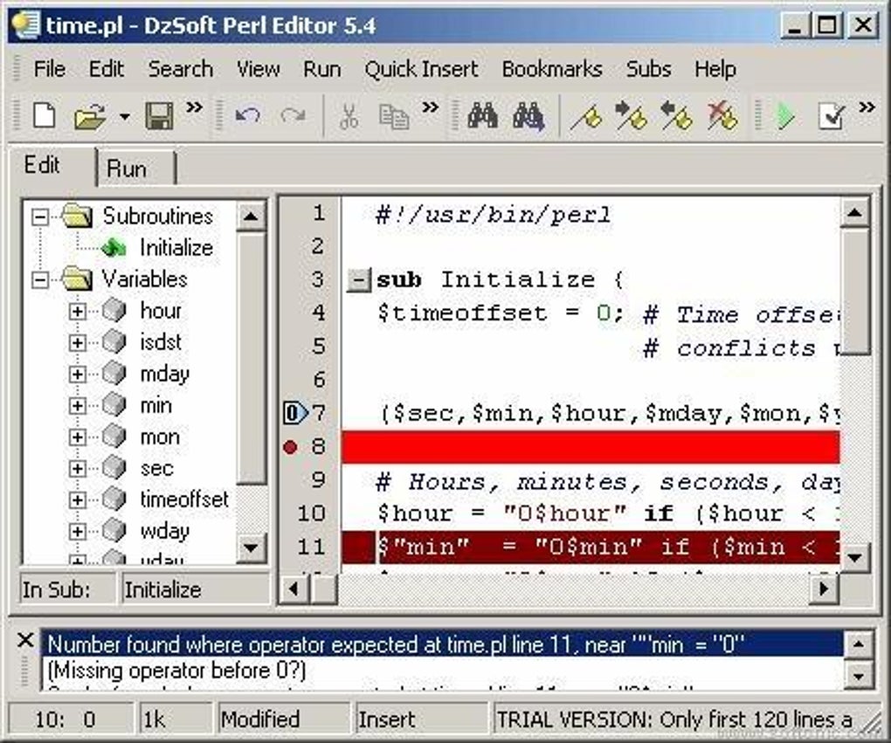Open the Quick Insert menu

[422, 69]
